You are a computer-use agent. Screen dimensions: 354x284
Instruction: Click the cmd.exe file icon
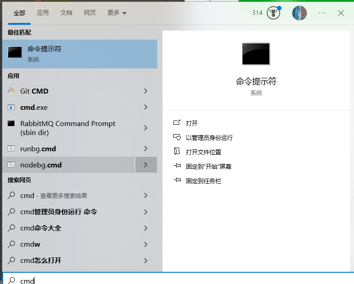pos(12,107)
